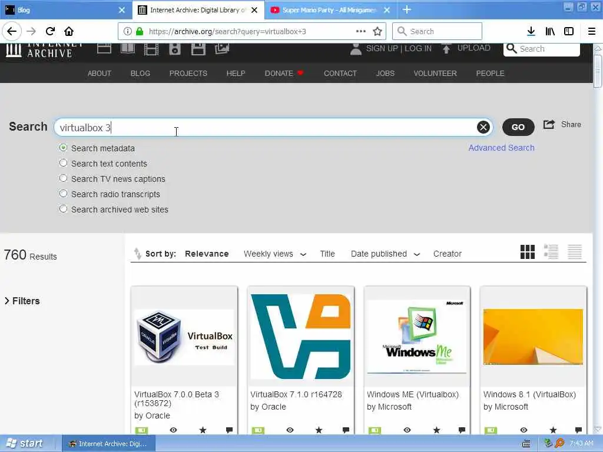Click the Internet Archive logo
Image resolution: width=603 pixels, height=452 pixels.
(44, 51)
